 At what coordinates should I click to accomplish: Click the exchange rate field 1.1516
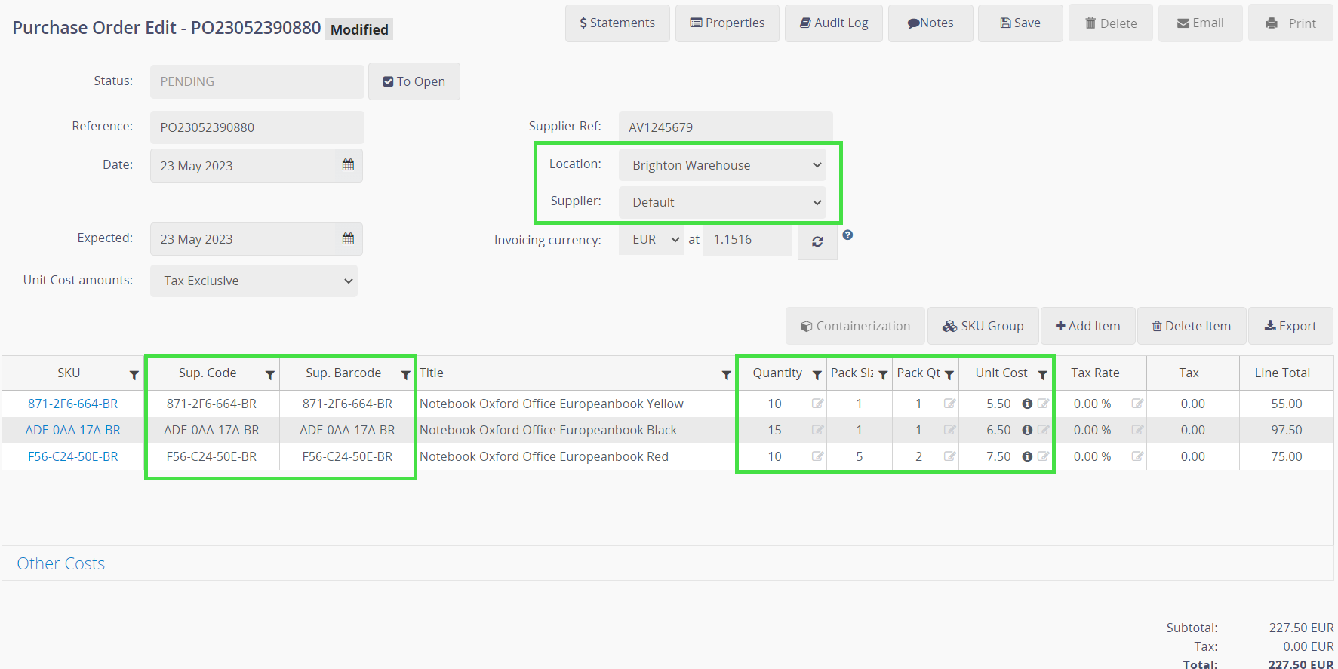coord(748,239)
